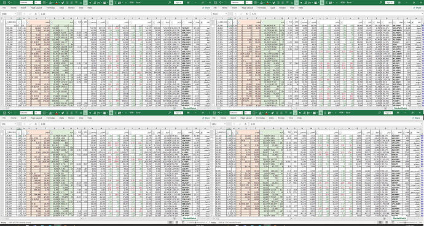Viewport: 424px width, 226px height.
Task: Click formula bar in top-right Excel window
Action: pyautogui.click(x=337, y=13)
